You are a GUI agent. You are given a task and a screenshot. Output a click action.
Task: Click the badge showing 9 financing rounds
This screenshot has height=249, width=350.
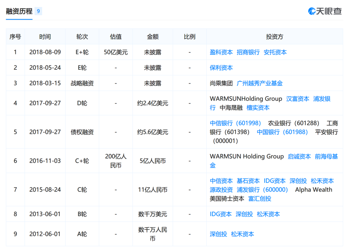coord(38,11)
